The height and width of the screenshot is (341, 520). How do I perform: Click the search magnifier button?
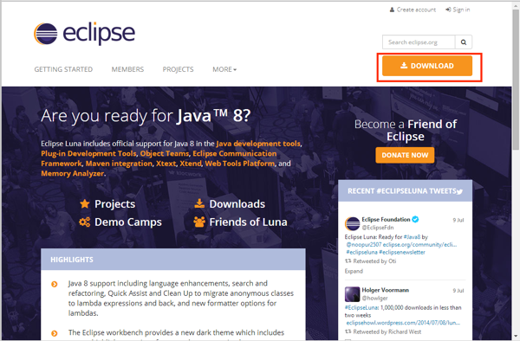(464, 42)
